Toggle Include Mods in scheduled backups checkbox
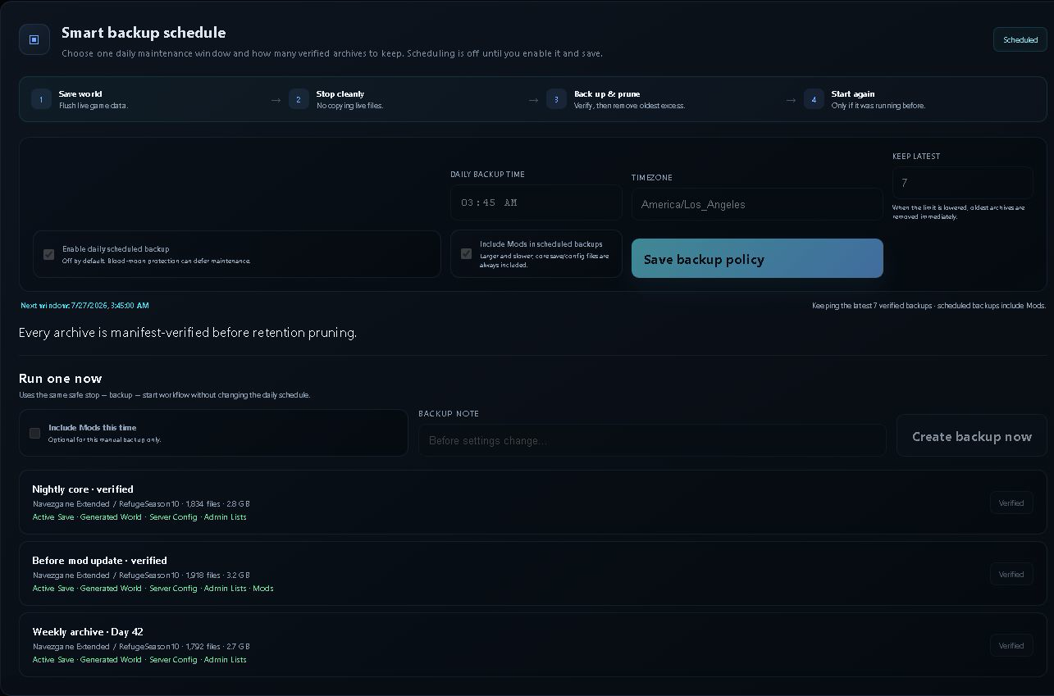The width and height of the screenshot is (1054, 696). (x=466, y=254)
